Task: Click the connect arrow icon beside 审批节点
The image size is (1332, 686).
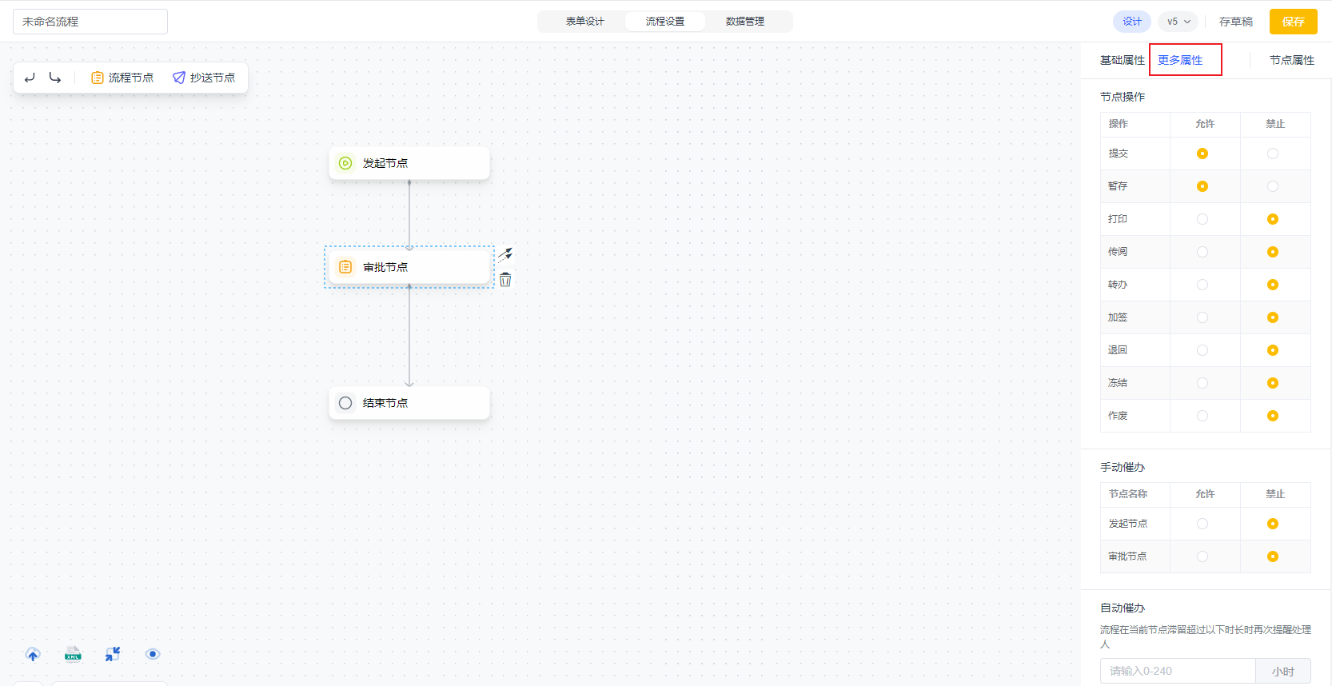Action: (505, 254)
